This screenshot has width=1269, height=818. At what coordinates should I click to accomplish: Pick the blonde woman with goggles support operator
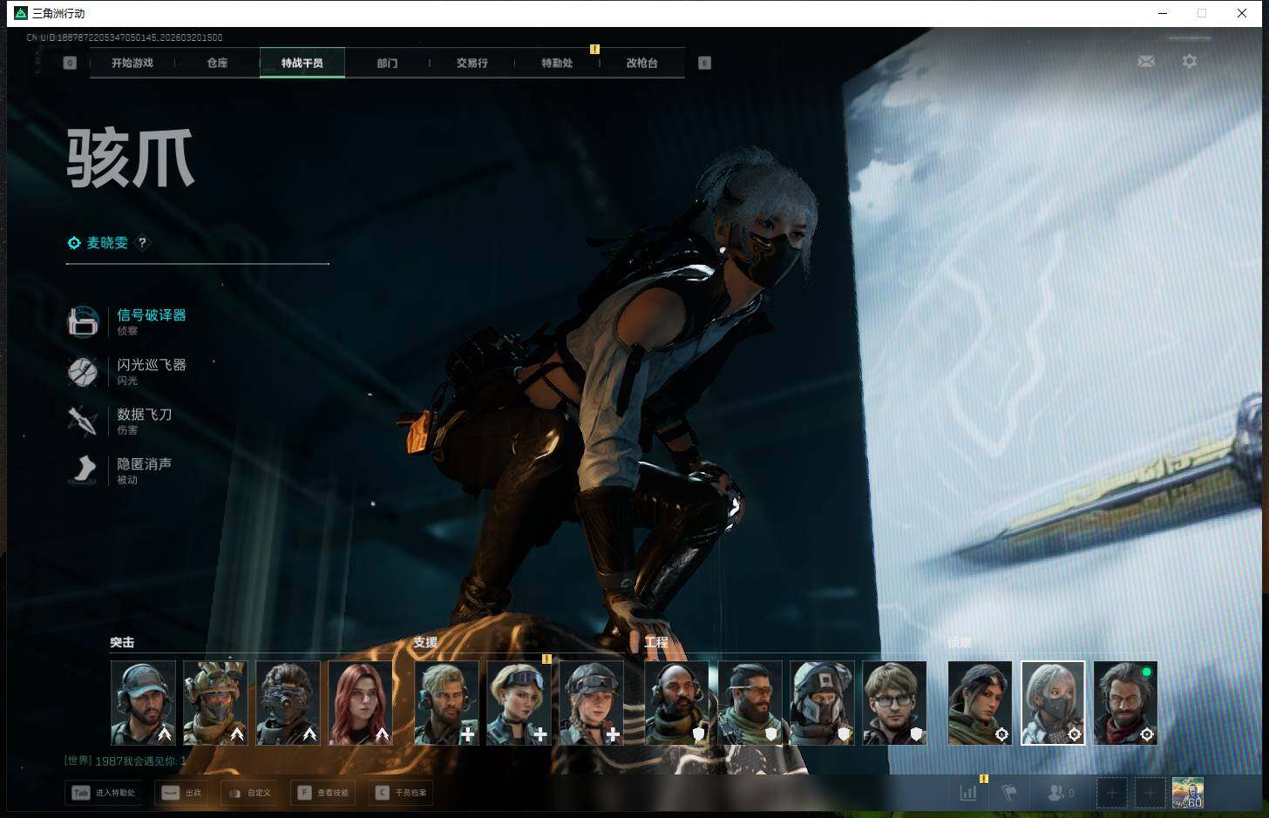click(519, 702)
